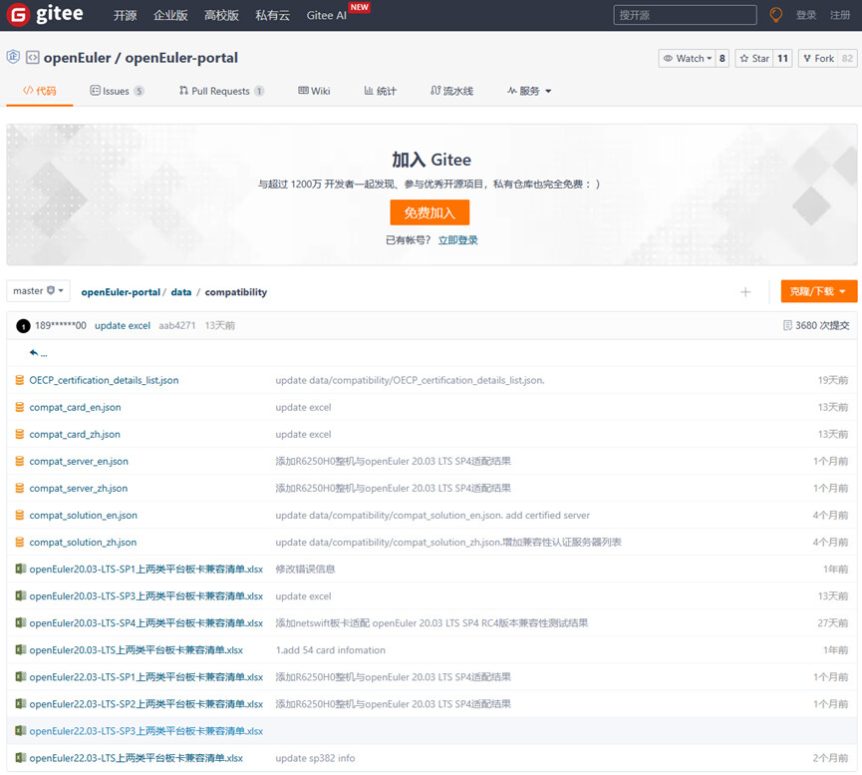Open the 克隆/下载 dropdown button

(818, 291)
